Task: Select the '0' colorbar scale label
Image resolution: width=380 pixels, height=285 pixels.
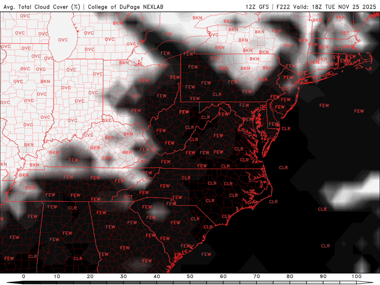Action: point(23,276)
